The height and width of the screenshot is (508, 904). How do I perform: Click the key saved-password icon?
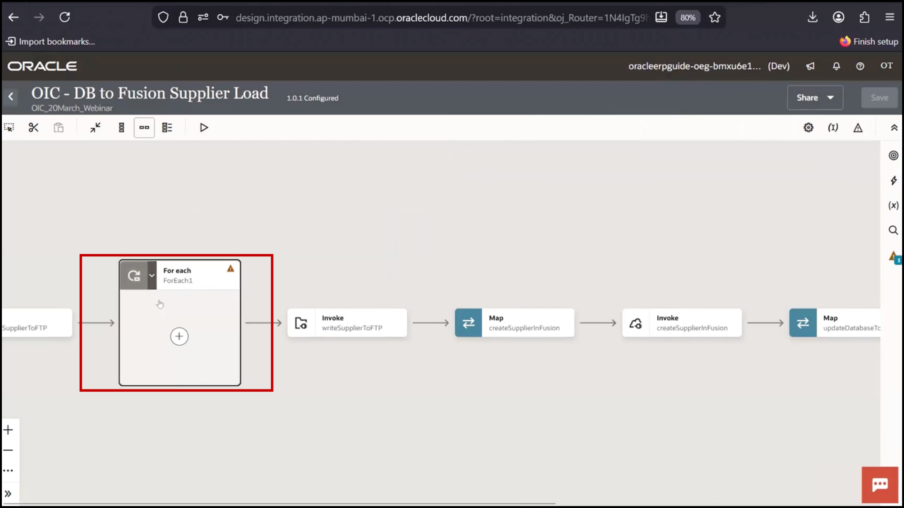pyautogui.click(x=223, y=17)
